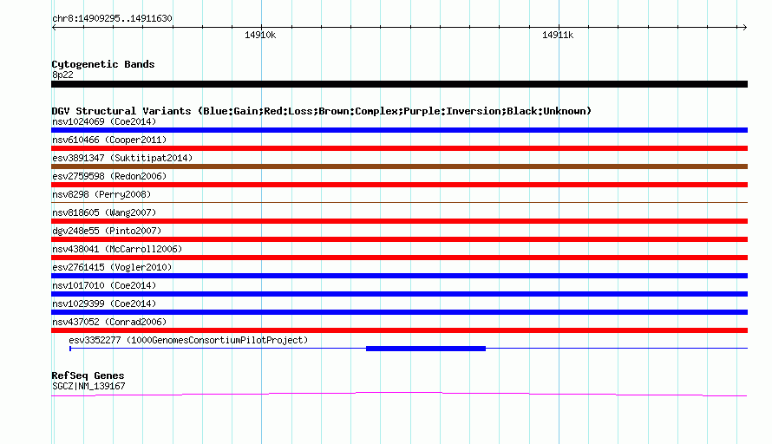Click the nsv8298 (Perry2008) label
This screenshot has width=772, height=444.
[x=101, y=194]
